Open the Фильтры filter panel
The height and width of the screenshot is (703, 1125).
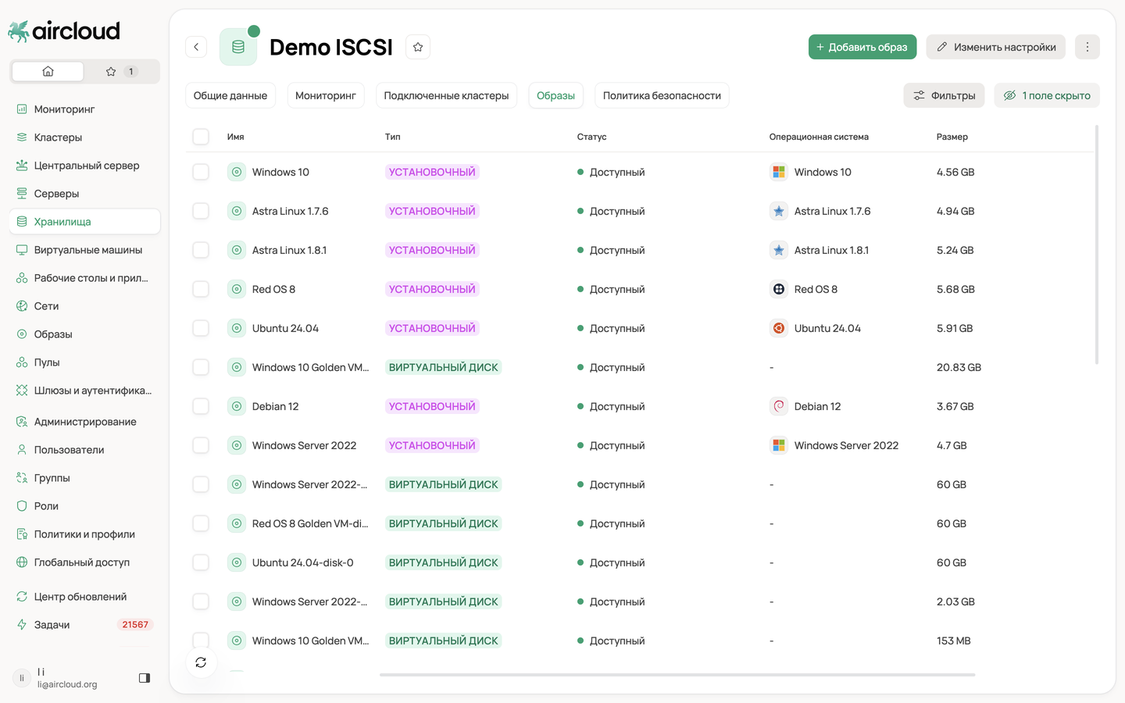tap(945, 95)
